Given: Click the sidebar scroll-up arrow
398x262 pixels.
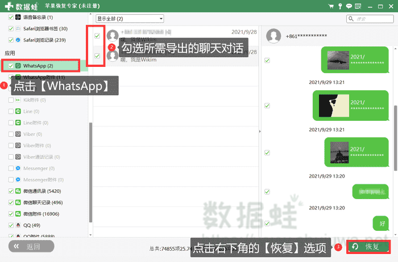Looking at the screenshot, I should (x=90, y=14).
